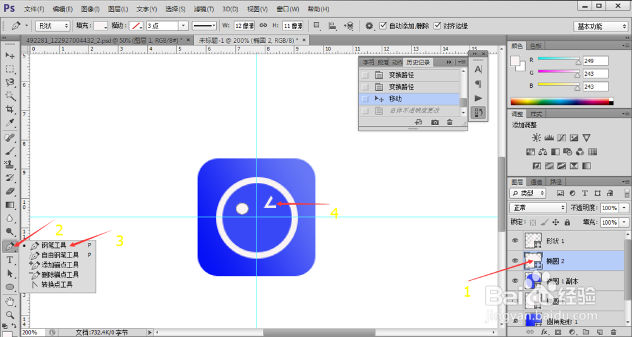This screenshot has height=337, width=632.
Task: Hide the 椭圆 2 layer
Action: [x=514, y=261]
